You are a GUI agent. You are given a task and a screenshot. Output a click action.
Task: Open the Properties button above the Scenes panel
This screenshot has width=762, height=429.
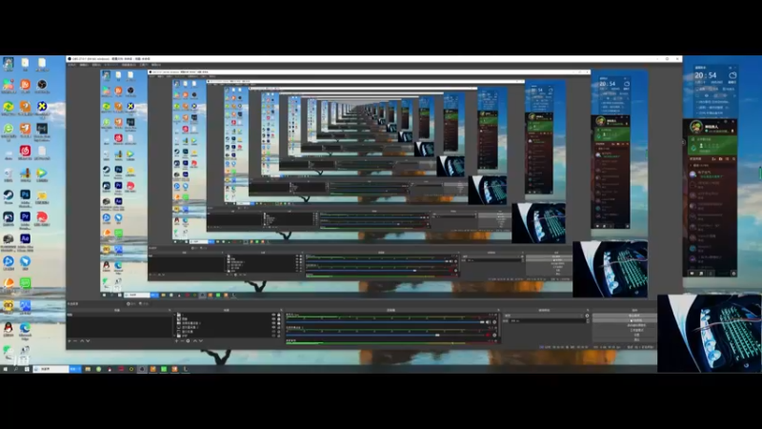(x=130, y=304)
